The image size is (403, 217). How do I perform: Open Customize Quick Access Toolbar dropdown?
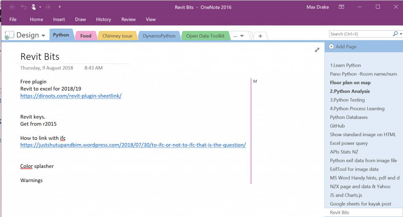click(x=59, y=7)
